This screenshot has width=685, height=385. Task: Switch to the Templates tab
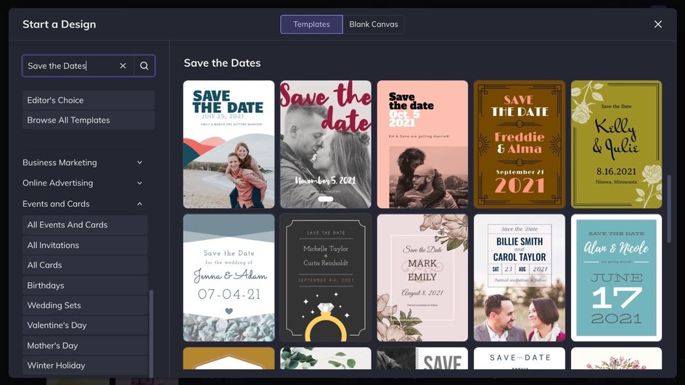tap(311, 24)
